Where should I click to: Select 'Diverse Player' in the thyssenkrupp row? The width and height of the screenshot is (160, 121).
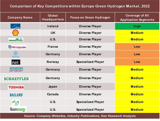click(90, 54)
